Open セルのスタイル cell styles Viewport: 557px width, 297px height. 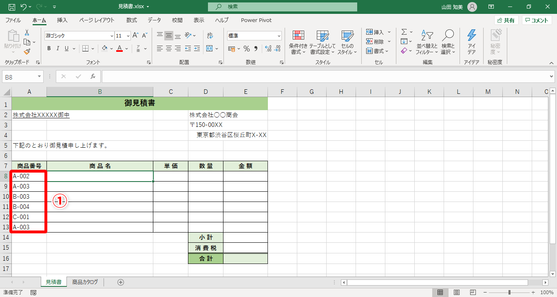pos(347,42)
